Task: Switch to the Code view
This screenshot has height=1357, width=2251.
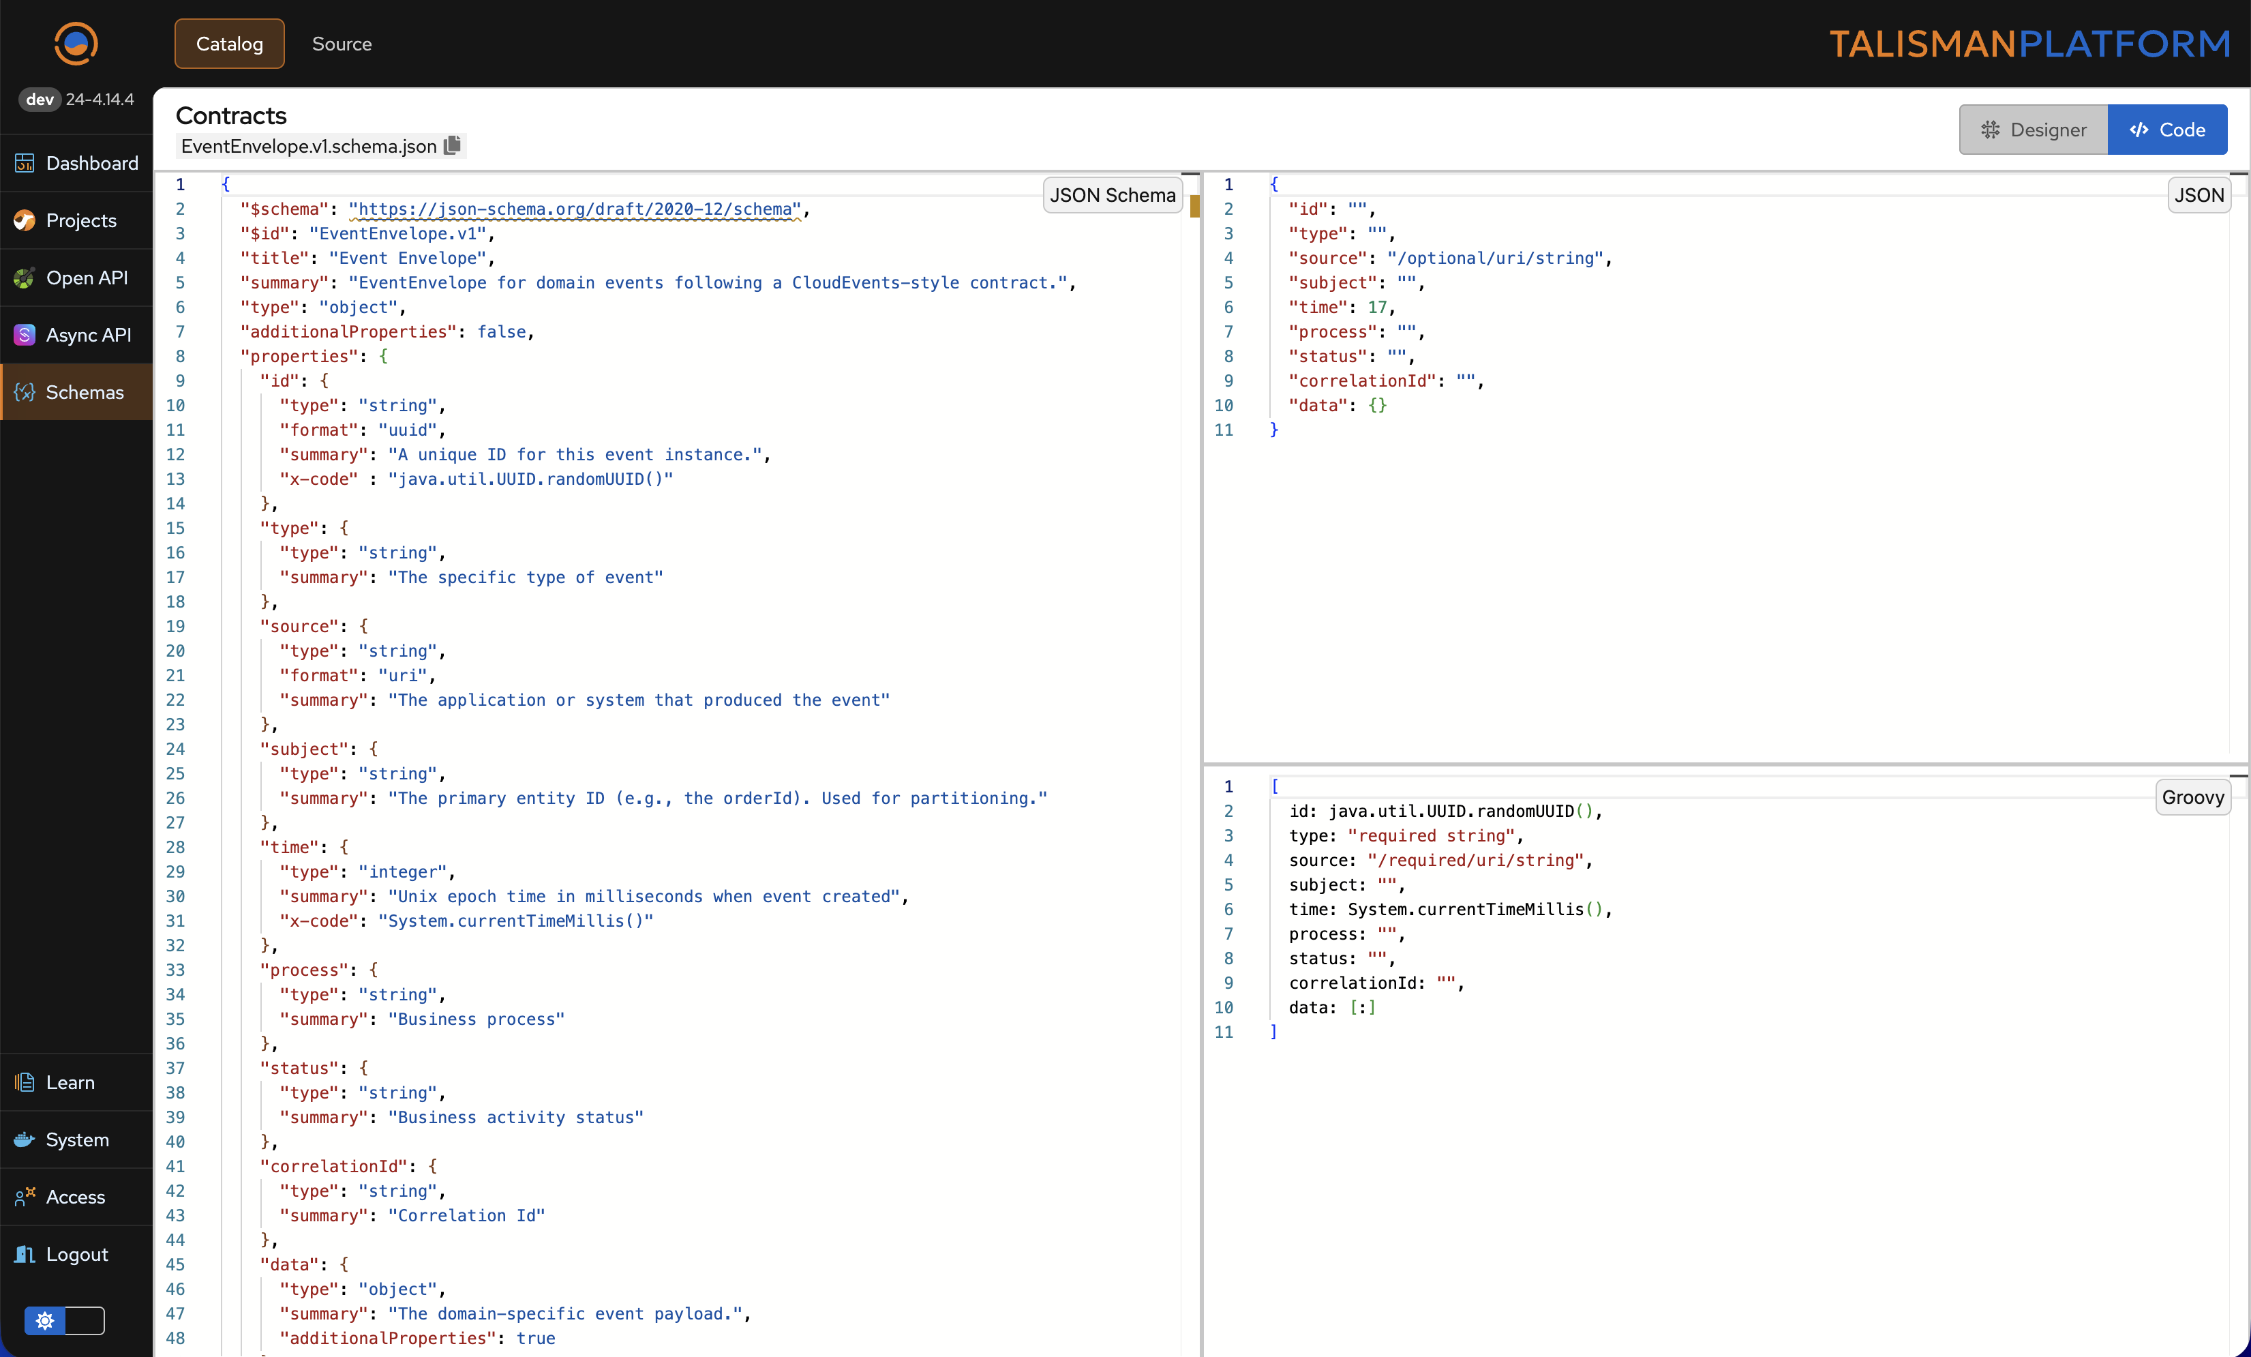Action: pos(2166,130)
